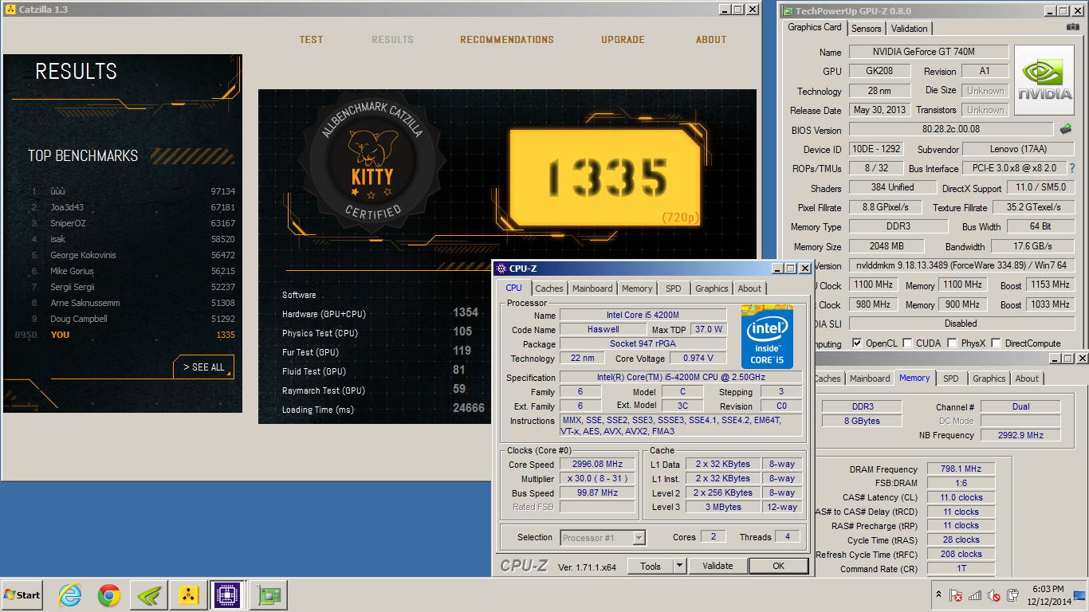Viewport: 1089px width, 612px height.
Task: Switch to Mainboard tab in front CPU-Z
Action: 592,288
